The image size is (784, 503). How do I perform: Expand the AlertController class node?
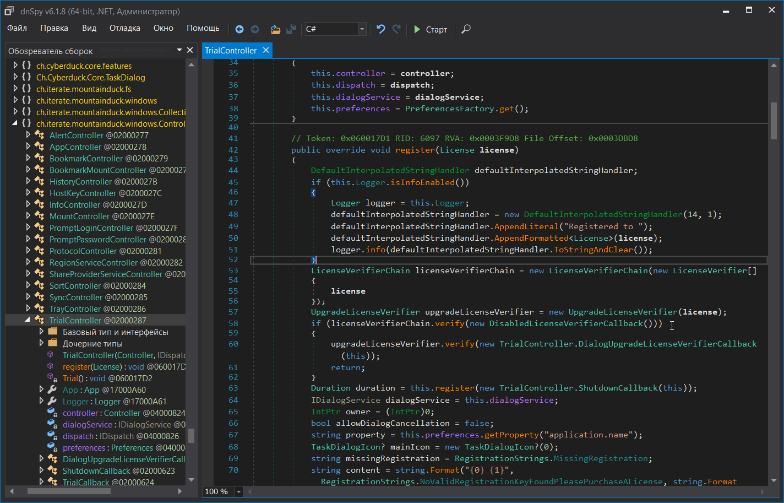[28, 135]
